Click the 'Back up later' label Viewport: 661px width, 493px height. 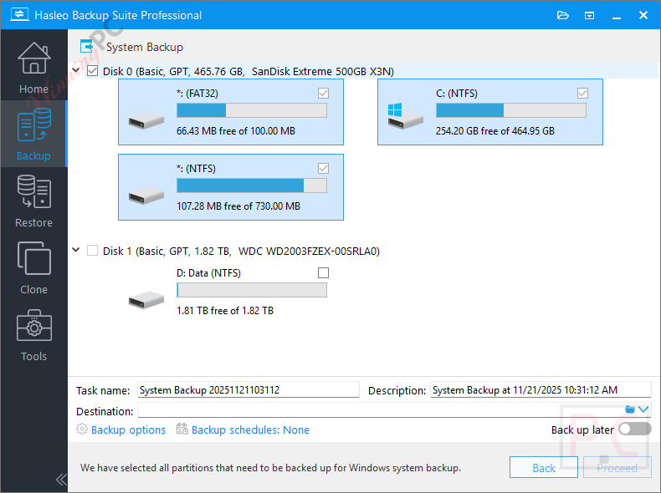582,429
